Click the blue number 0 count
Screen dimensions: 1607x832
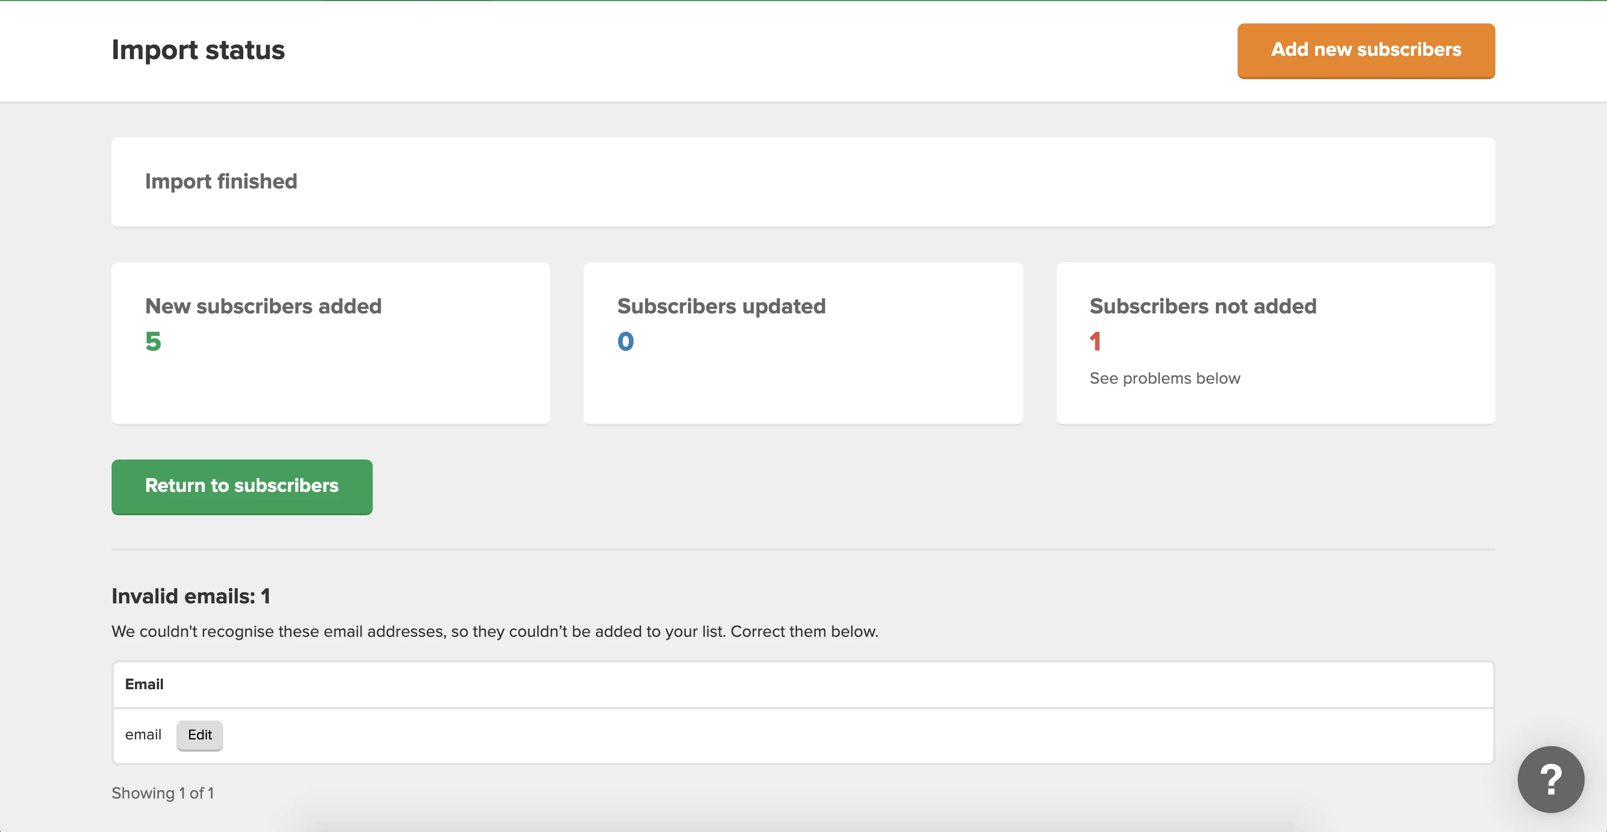(x=625, y=341)
